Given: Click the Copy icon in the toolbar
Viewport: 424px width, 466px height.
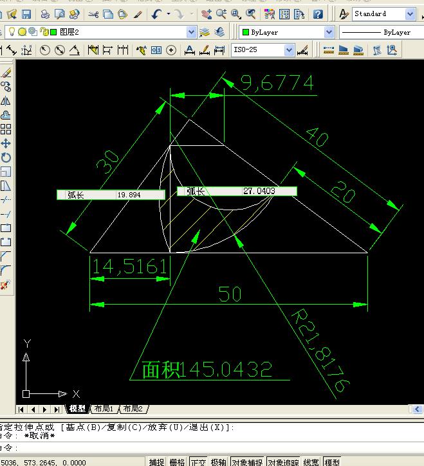Looking at the screenshot, I should [x=107, y=14].
